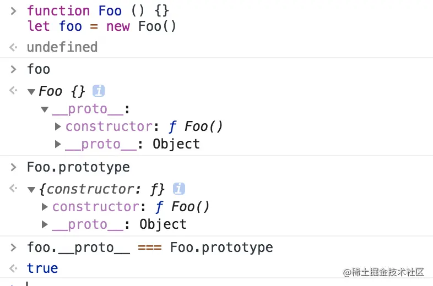Click info icon beside {constructor: f}
The height and width of the screenshot is (286, 433).
[x=178, y=189]
